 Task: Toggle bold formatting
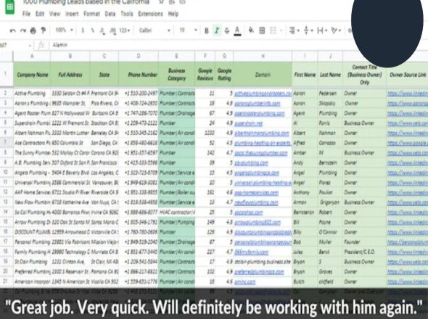point(207,30)
